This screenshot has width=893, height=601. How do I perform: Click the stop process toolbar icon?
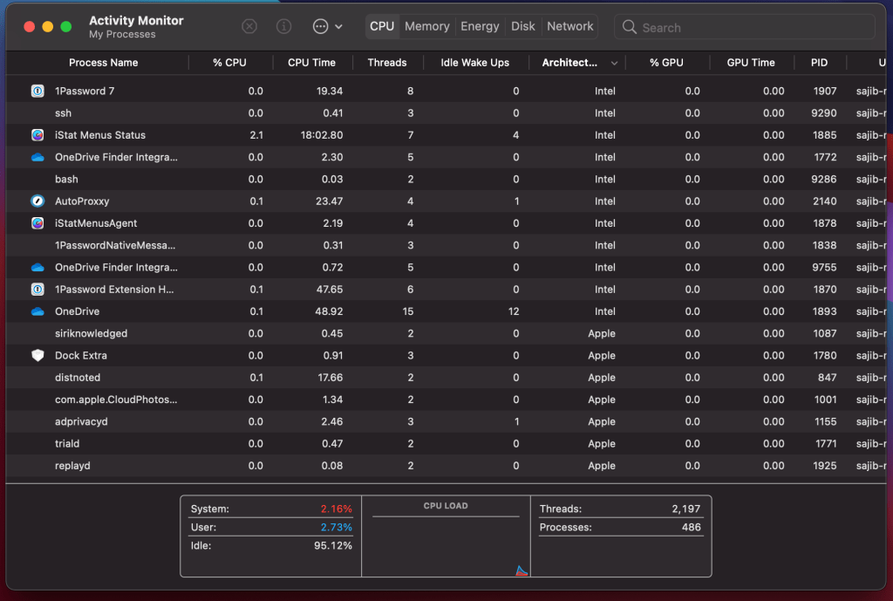tap(249, 26)
